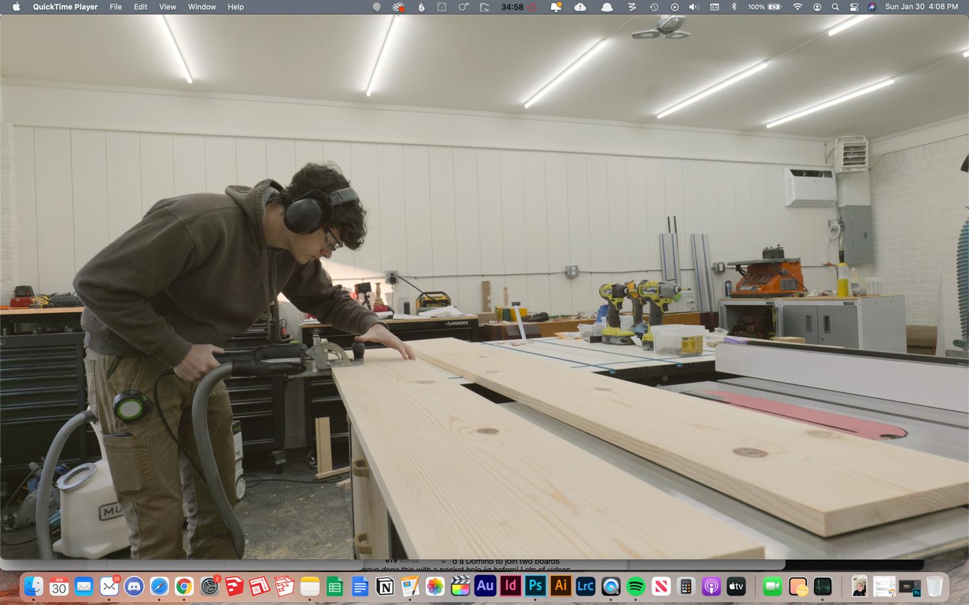969x605 pixels.
Task: Open the File menu
Action: coord(116,6)
